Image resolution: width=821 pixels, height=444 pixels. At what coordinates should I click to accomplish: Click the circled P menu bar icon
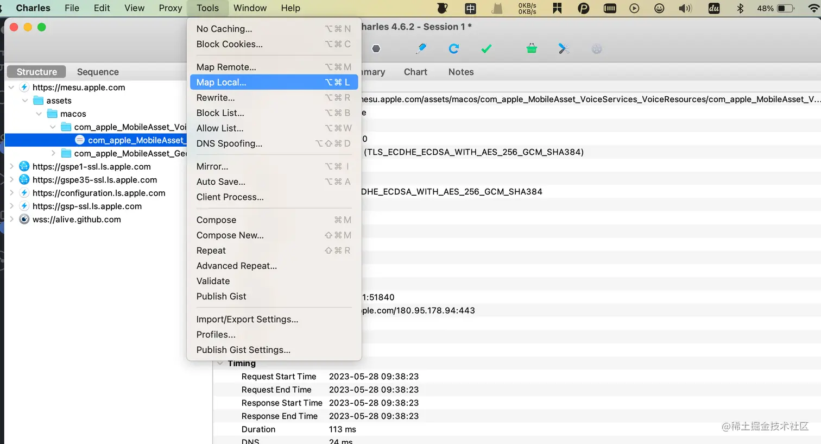coord(583,8)
